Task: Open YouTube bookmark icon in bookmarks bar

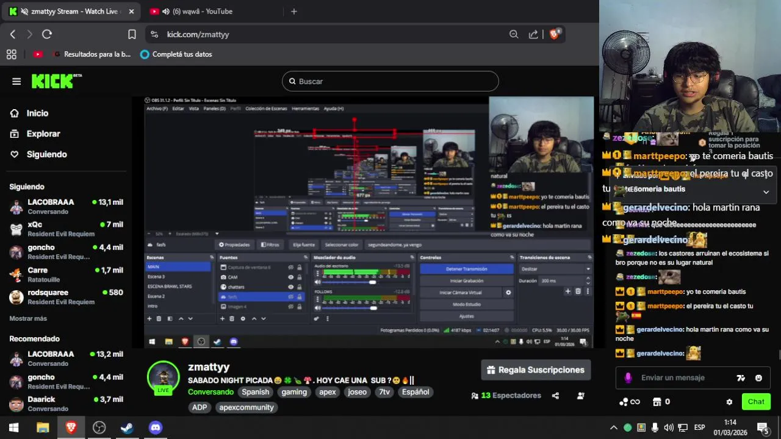Action: point(38,54)
